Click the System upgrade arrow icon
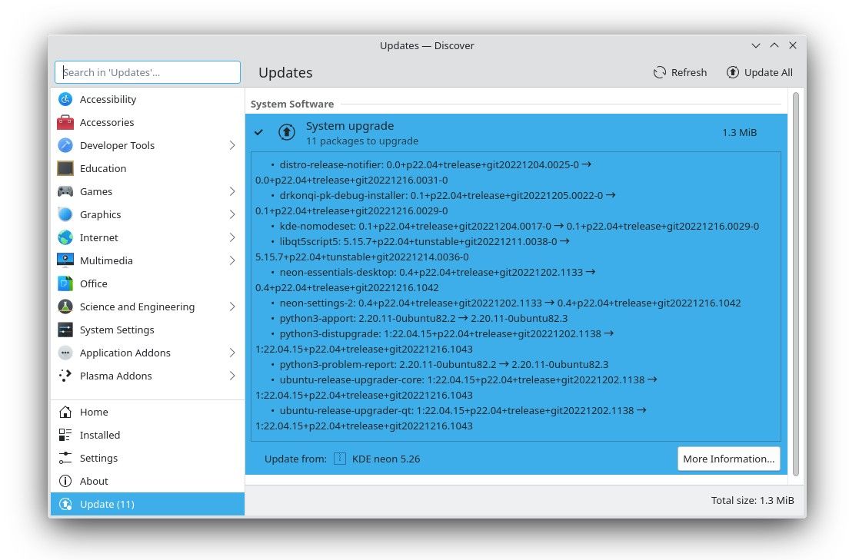This screenshot has width=849, height=560. coord(286,132)
